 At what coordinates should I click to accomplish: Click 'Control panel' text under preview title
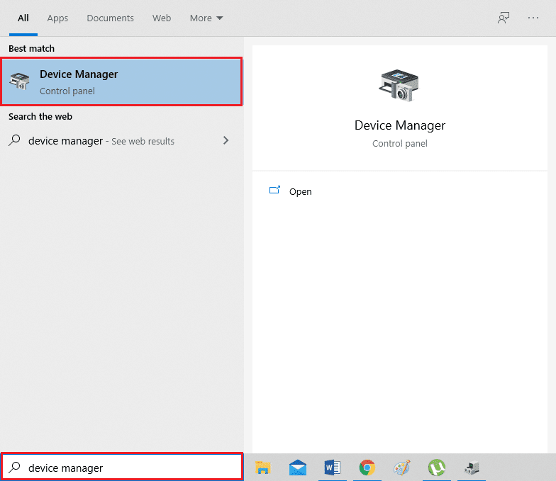400,143
